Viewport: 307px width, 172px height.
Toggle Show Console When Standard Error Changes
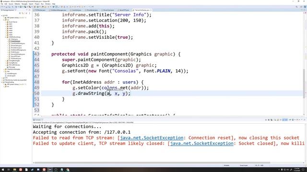coord(286,120)
